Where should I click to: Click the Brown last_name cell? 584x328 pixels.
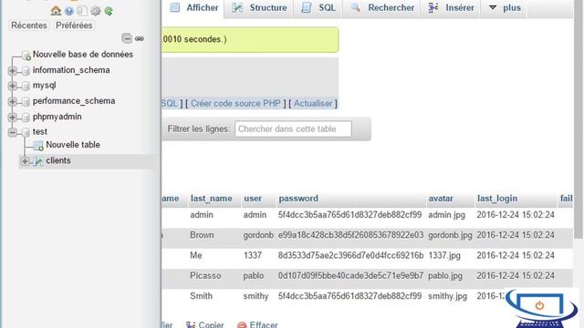pyautogui.click(x=202, y=235)
